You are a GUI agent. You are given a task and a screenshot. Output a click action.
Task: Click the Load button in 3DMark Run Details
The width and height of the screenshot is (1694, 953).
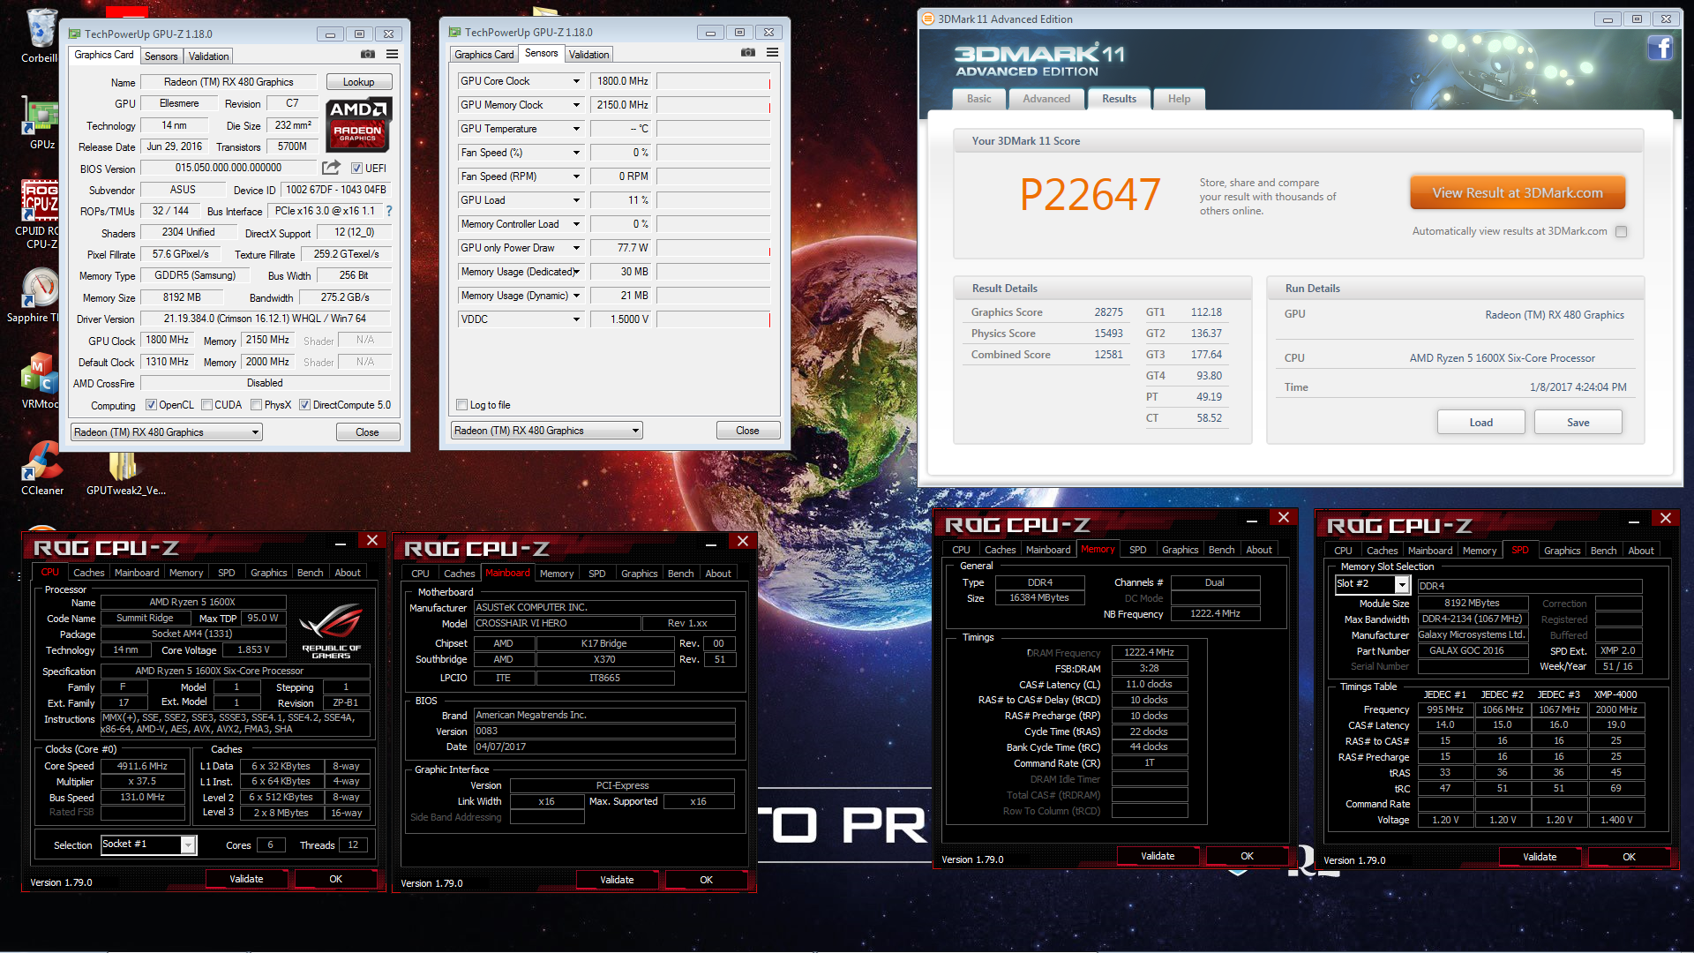point(1480,423)
